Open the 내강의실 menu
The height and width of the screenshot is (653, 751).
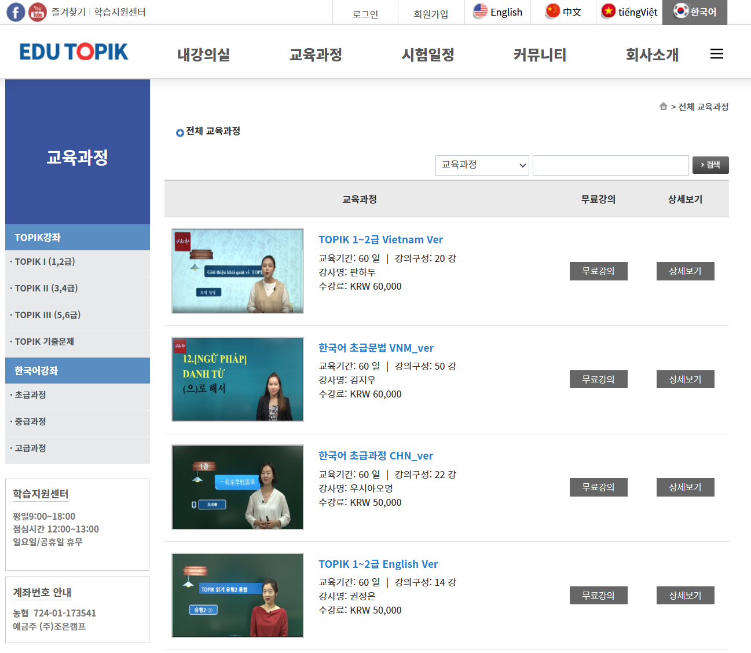click(203, 55)
